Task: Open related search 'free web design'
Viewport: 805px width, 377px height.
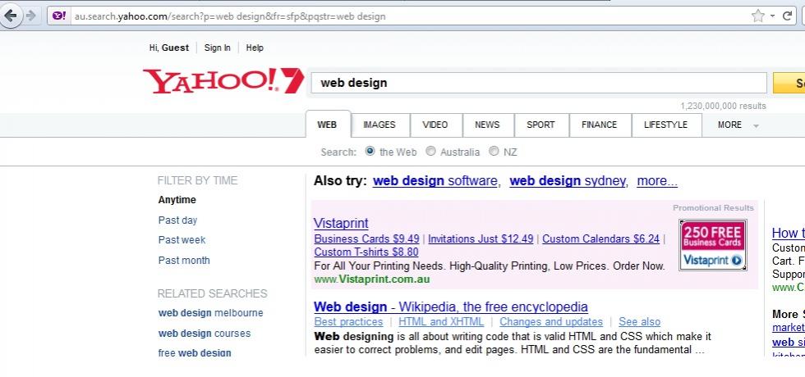Action: [195, 353]
